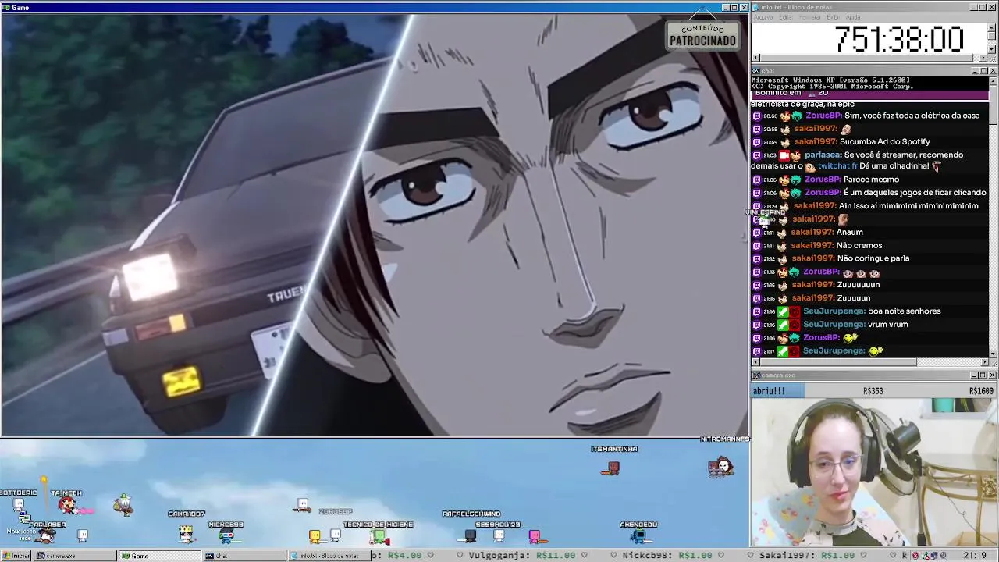Viewport: 999px width, 562px height.
Task: Switch to the Game taskbar button
Action: click(160, 556)
